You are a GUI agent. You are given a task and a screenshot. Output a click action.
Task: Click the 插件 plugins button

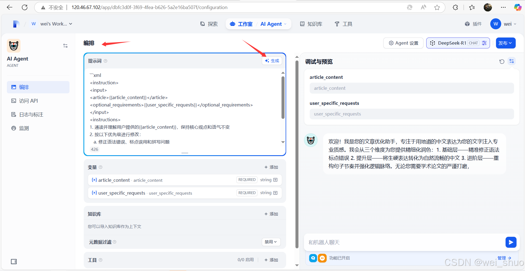point(473,24)
